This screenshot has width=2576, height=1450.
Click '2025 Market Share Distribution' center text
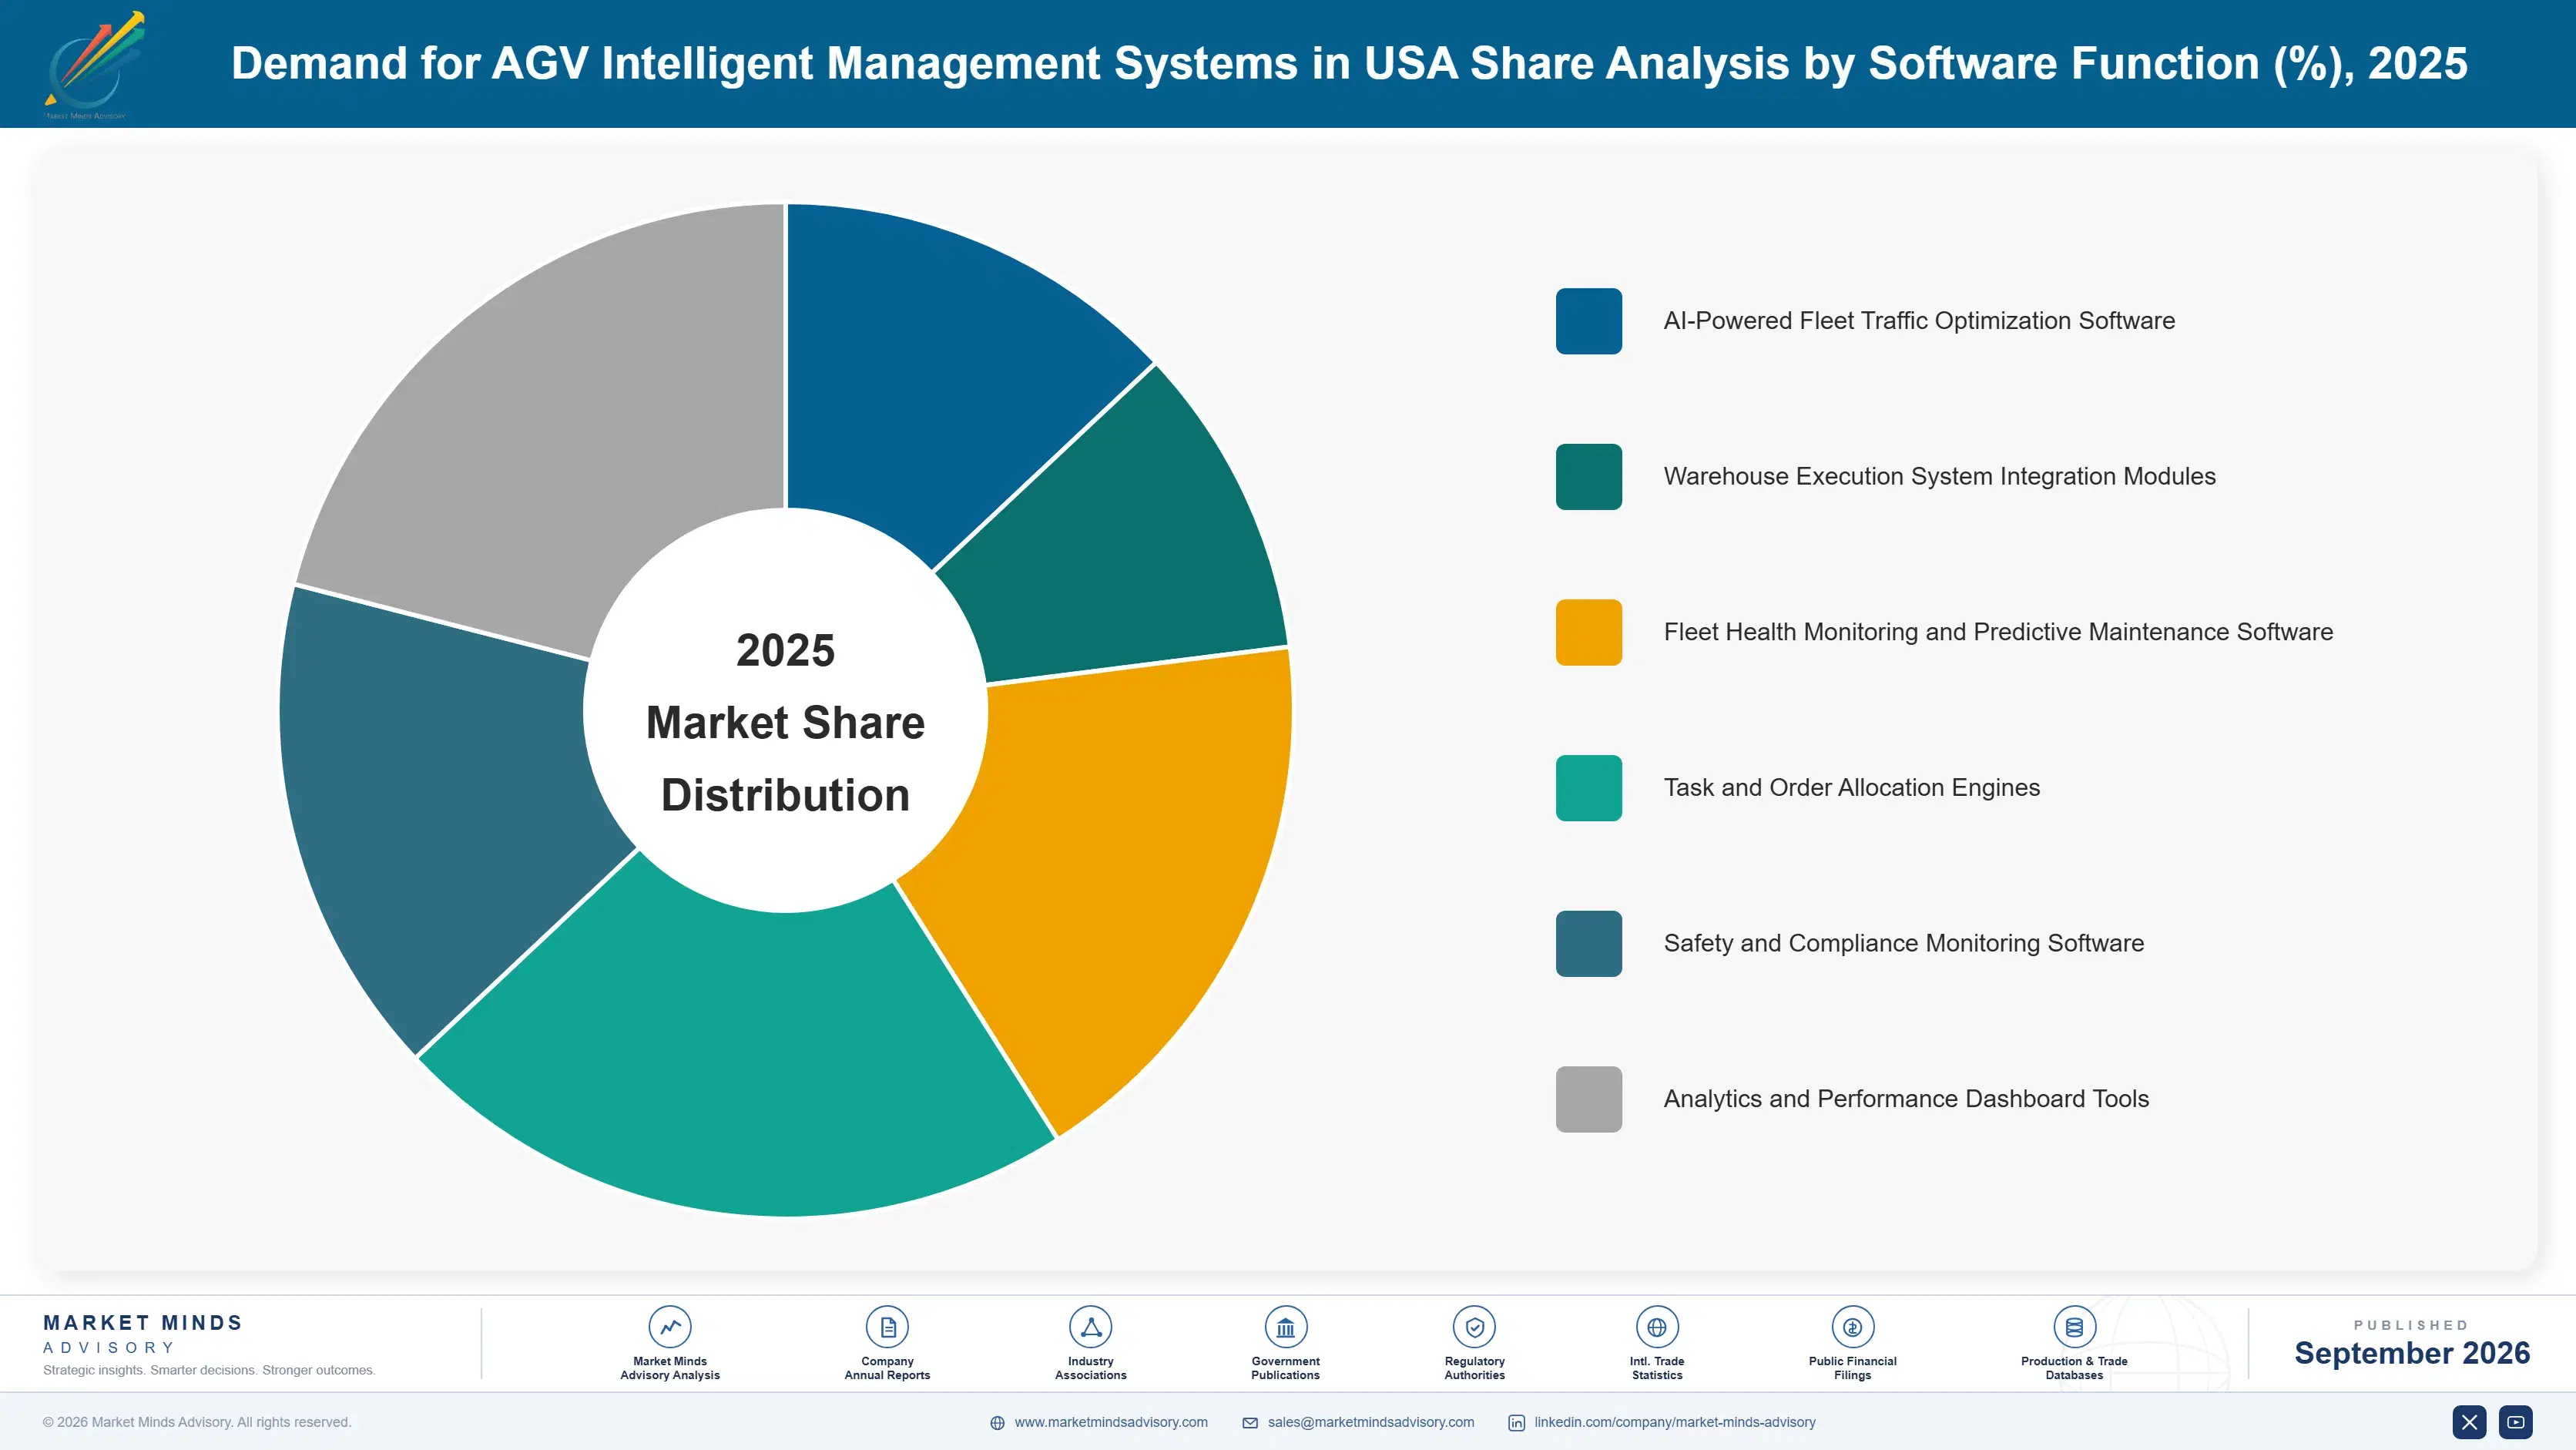[786, 722]
